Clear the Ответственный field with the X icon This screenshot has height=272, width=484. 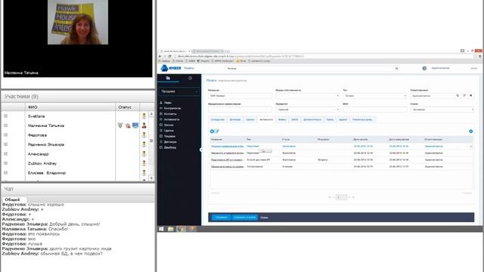pyautogui.click(x=470, y=96)
